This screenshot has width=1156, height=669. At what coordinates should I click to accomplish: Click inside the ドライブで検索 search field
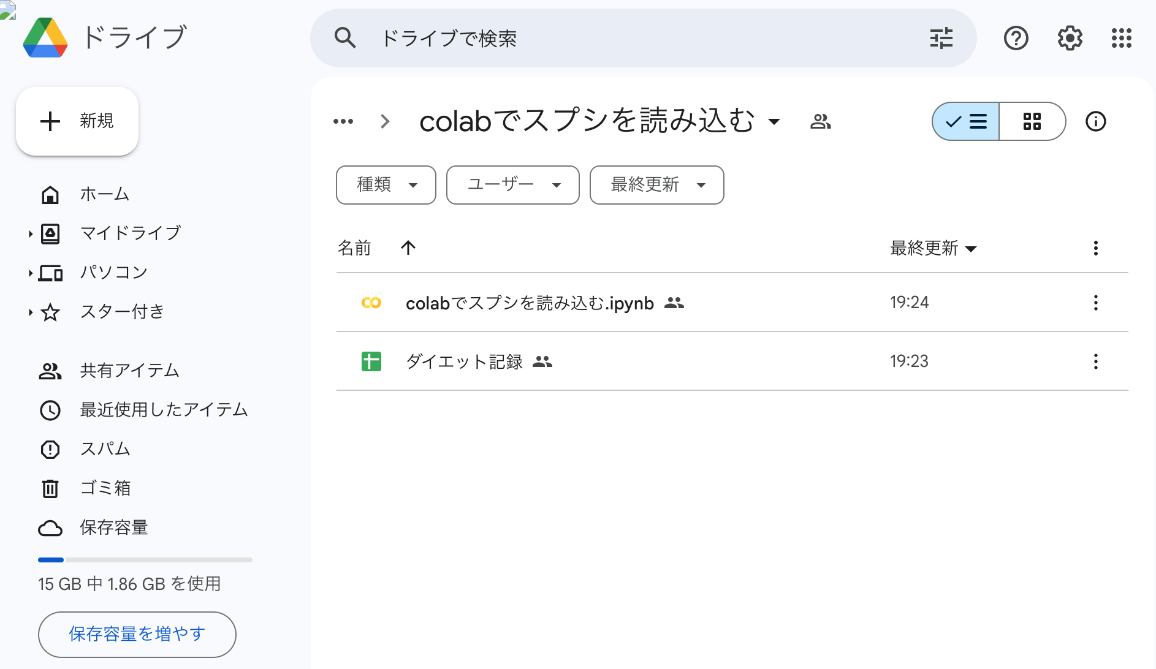tap(552, 38)
